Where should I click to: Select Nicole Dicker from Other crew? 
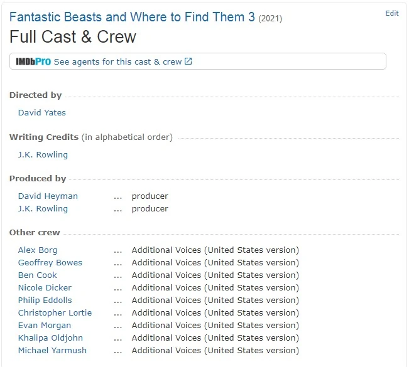click(45, 288)
